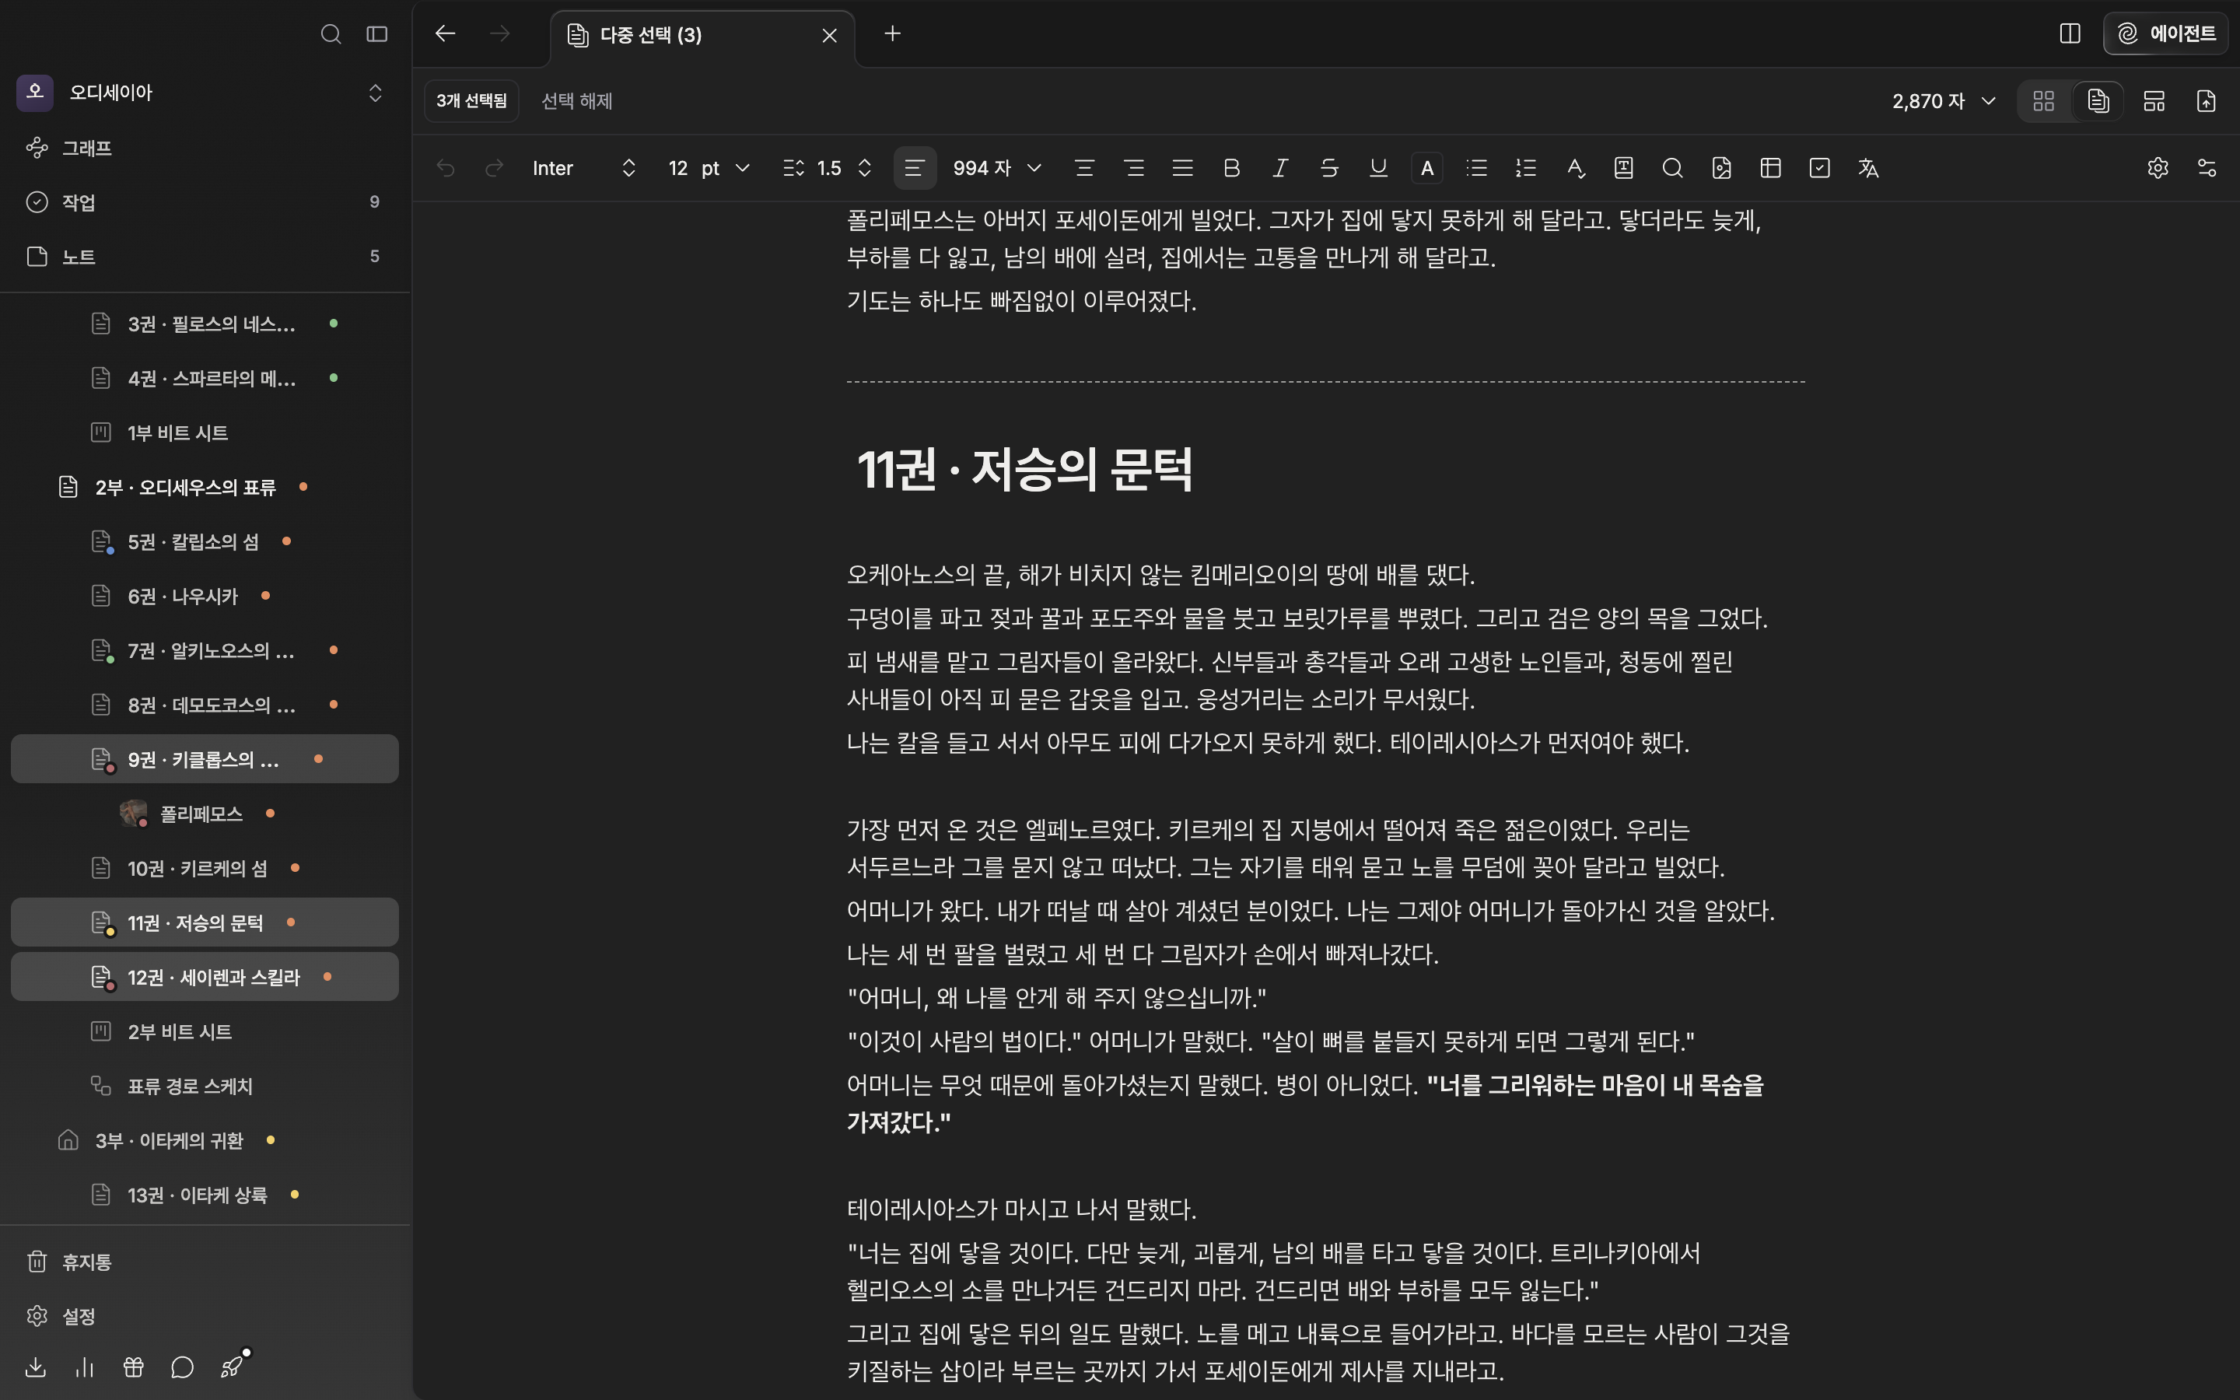This screenshot has width=2240, height=1400.
Task: Open the 에이전트 panel
Action: click(2166, 33)
